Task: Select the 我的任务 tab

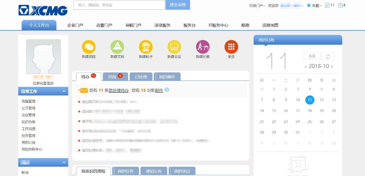Action: [126, 171]
